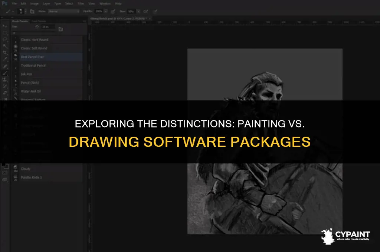Open the blending Mode Normal dropdown

pos(64,11)
